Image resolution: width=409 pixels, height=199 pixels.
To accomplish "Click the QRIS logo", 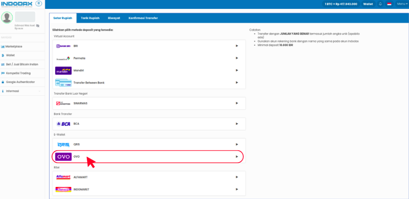I will click(63, 144).
